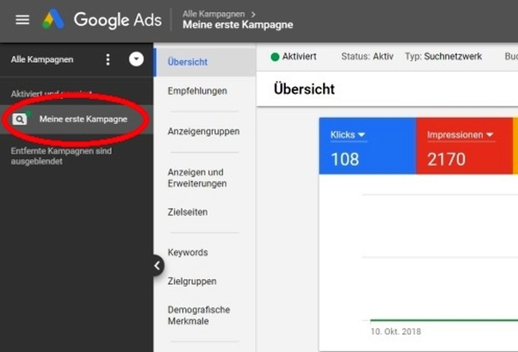This screenshot has width=518, height=352.
Task: Open the Keywords page
Action: [x=188, y=253]
